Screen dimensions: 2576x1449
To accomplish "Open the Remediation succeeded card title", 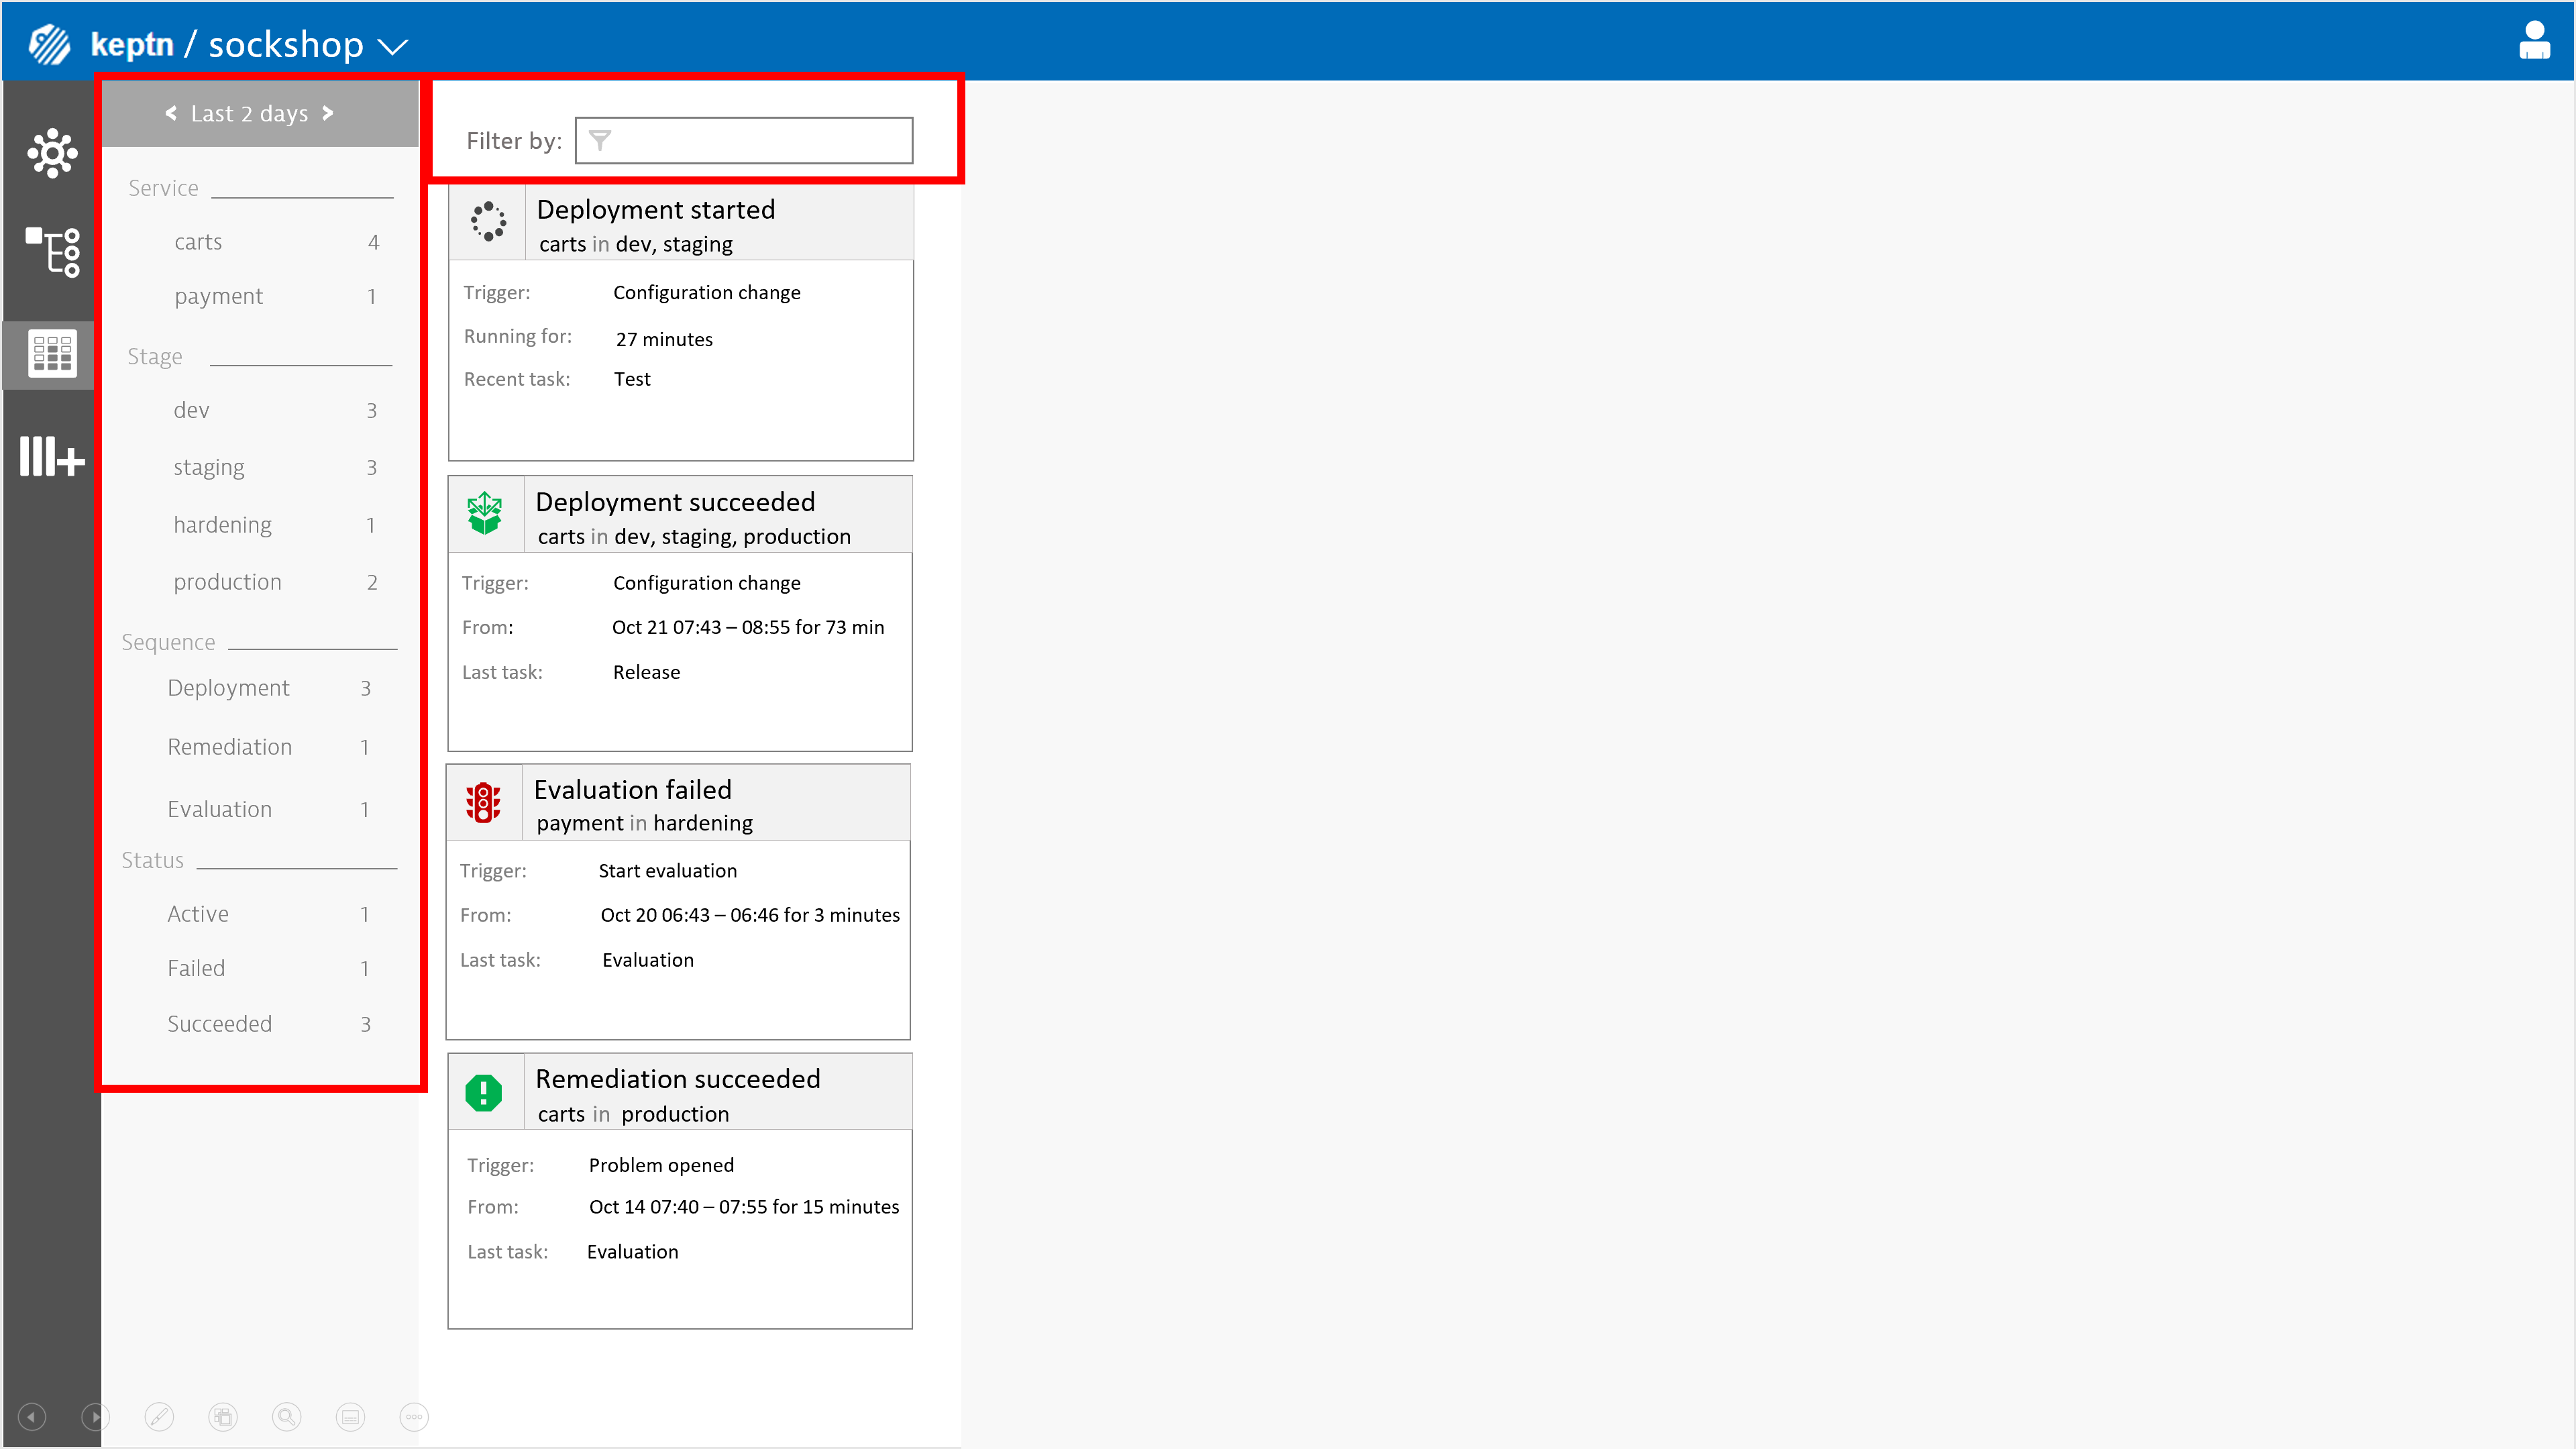I will click(678, 1079).
